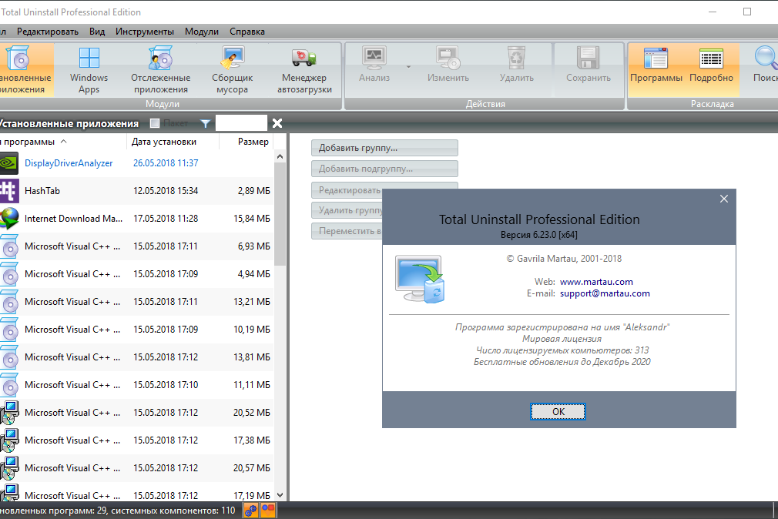Viewport: 778px width, 519px height.
Task: Open the www.martau.com link
Action: click(x=596, y=282)
